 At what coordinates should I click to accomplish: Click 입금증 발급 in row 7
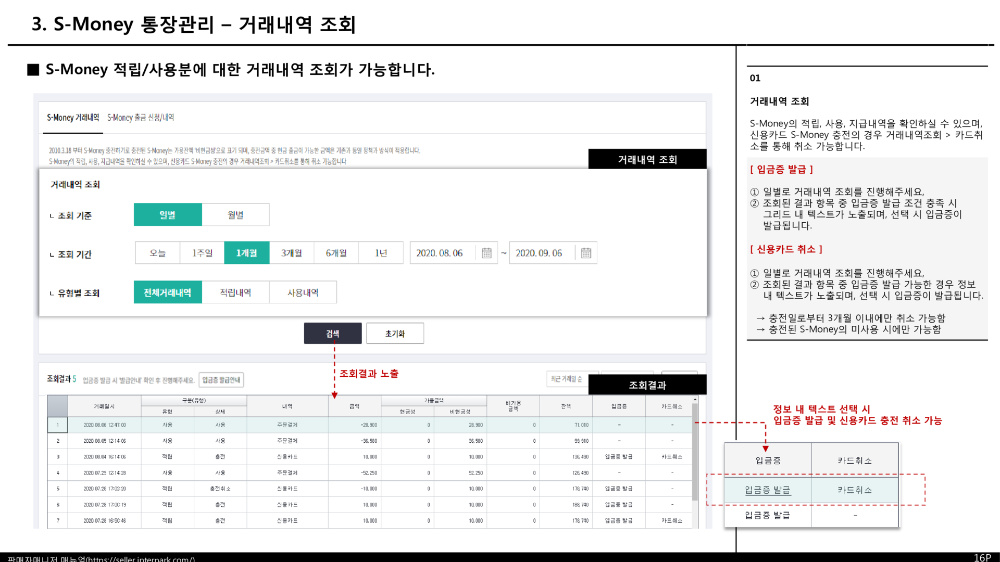click(x=619, y=520)
